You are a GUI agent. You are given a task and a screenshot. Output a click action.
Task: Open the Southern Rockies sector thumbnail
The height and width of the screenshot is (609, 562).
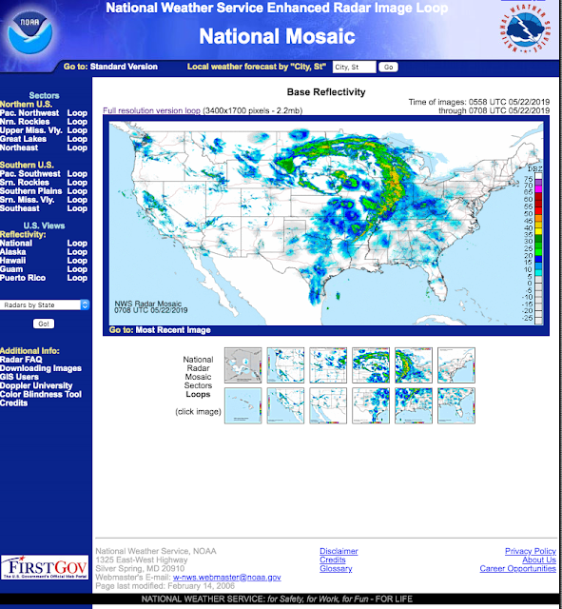tap(328, 405)
